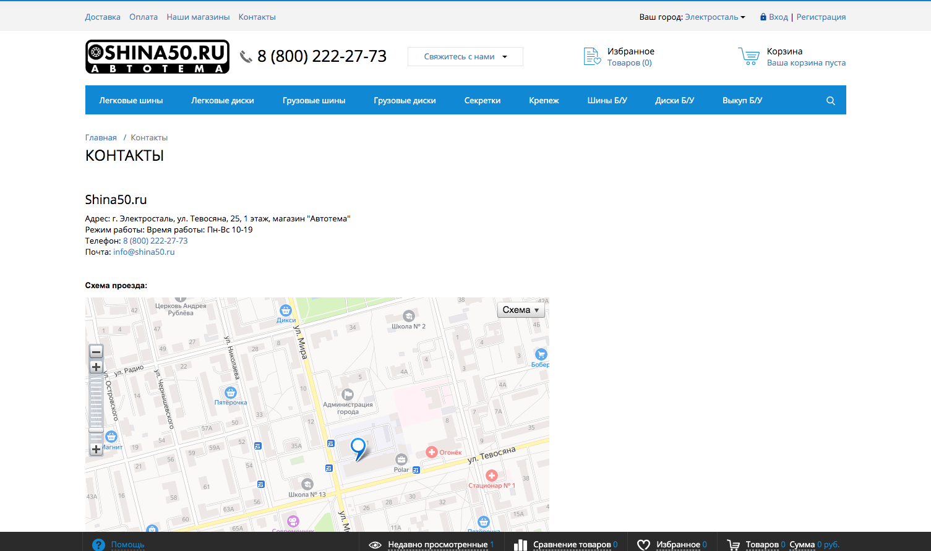
Task: Click Ваша корзина пуста link
Action: [806, 63]
